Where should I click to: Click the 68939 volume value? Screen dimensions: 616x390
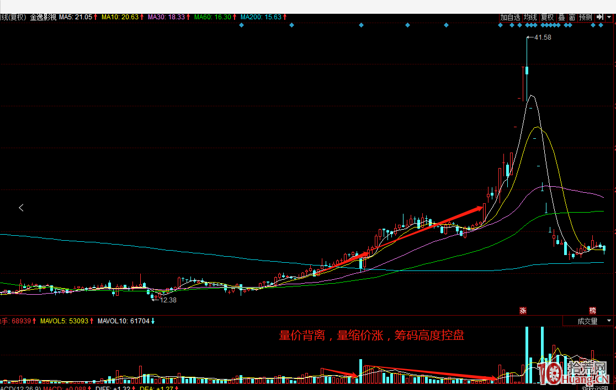point(21,321)
